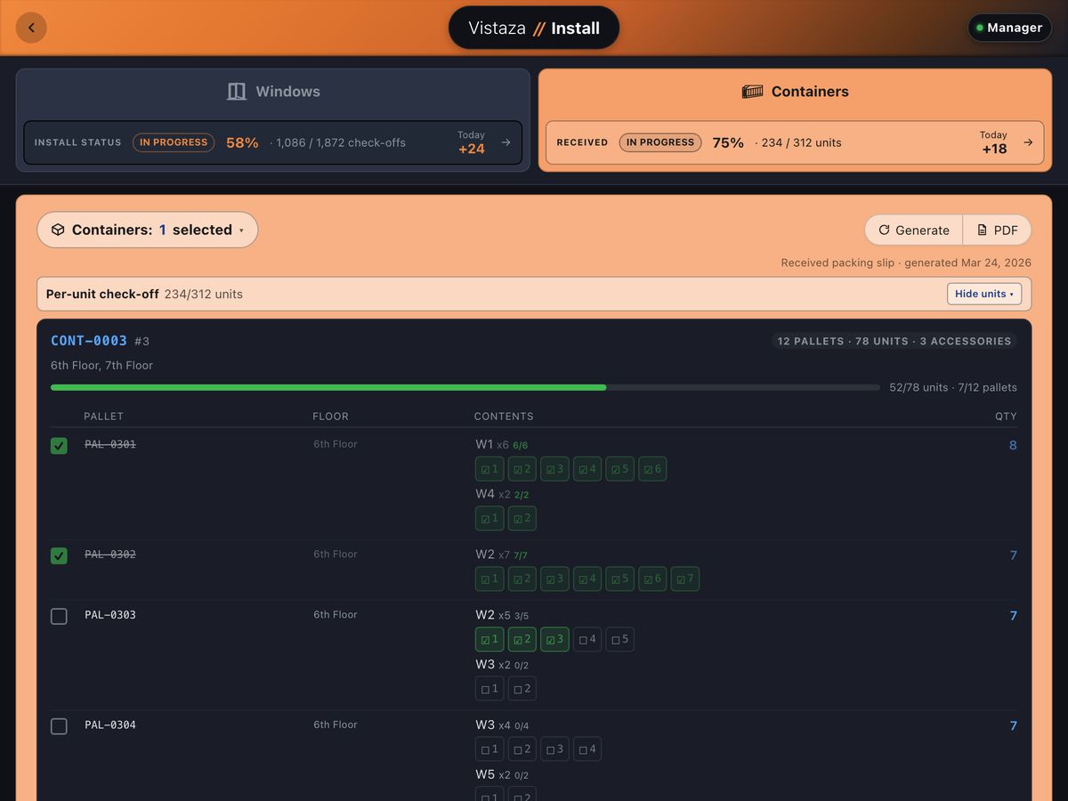Check unit 5 of W2 on PAL-0303
The image size is (1068, 801).
[620, 639]
